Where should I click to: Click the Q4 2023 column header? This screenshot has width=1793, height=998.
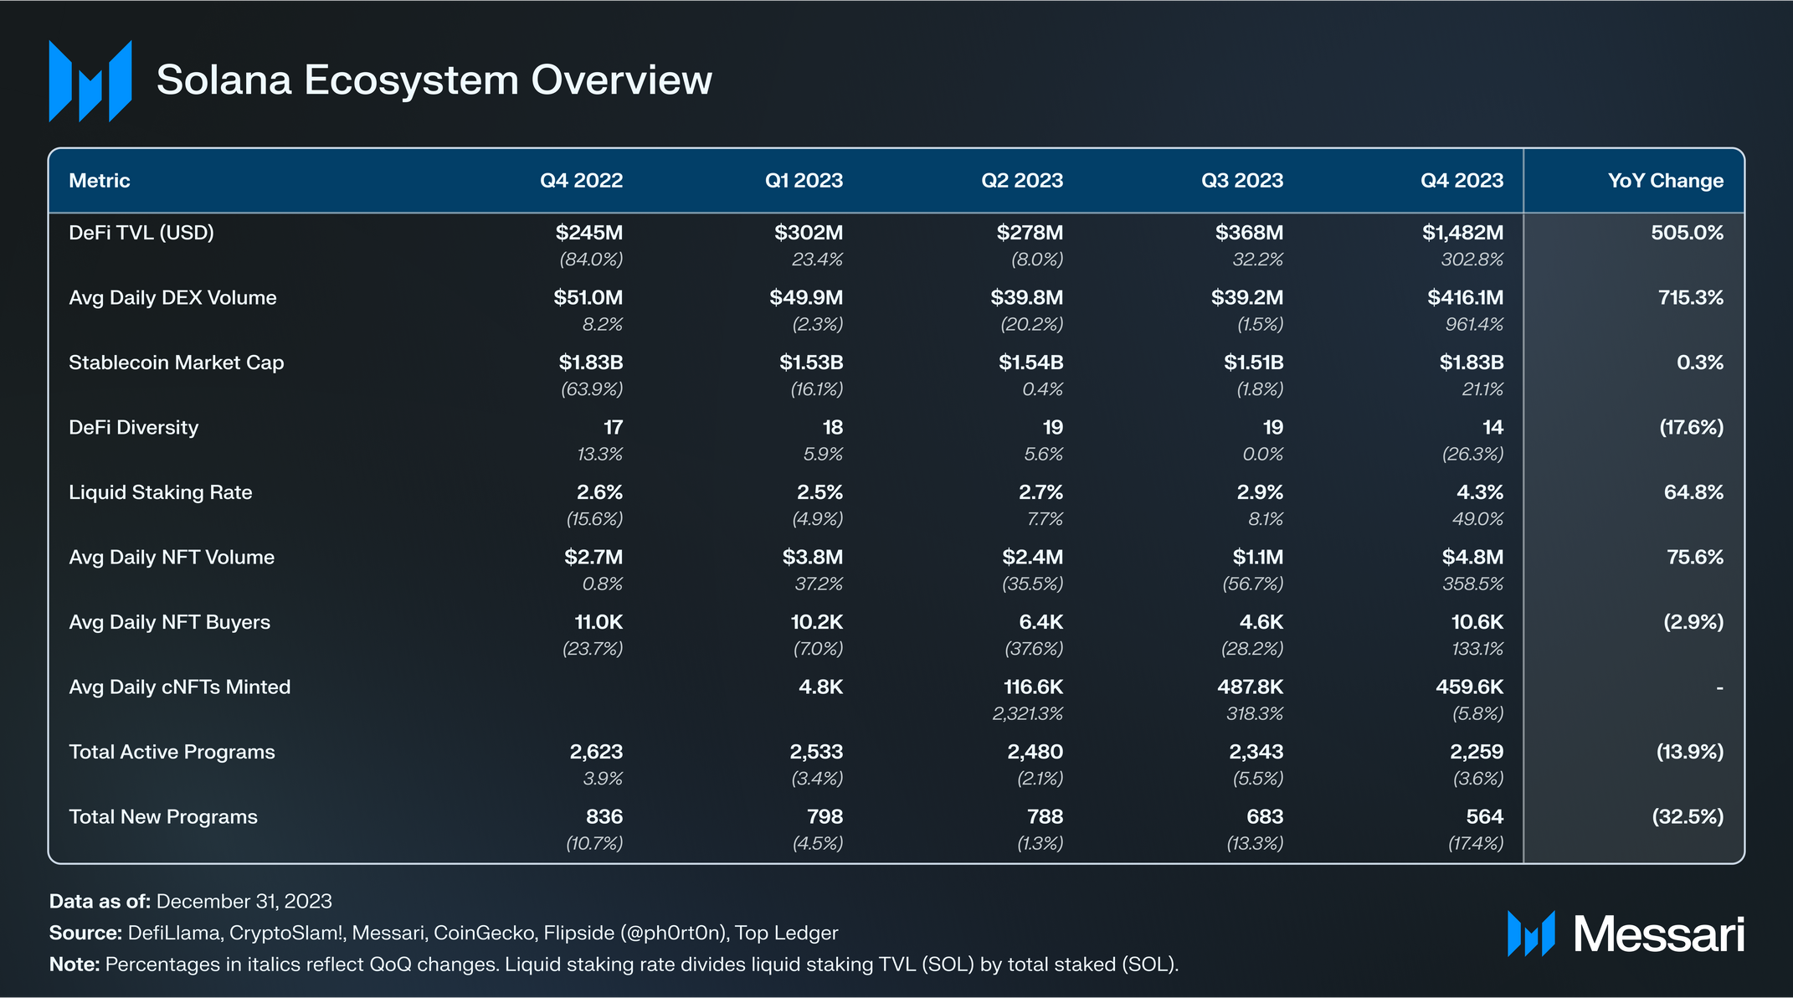(1462, 181)
